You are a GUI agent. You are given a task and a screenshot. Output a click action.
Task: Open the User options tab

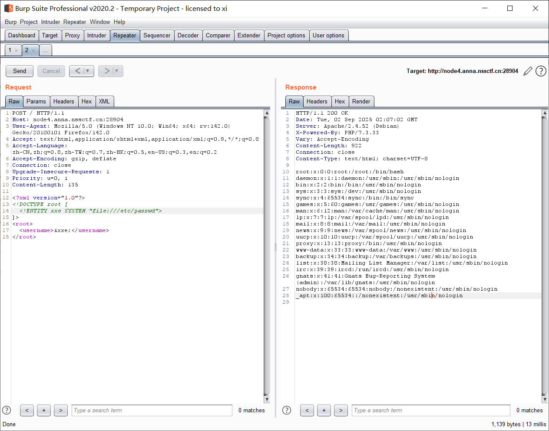[328, 36]
